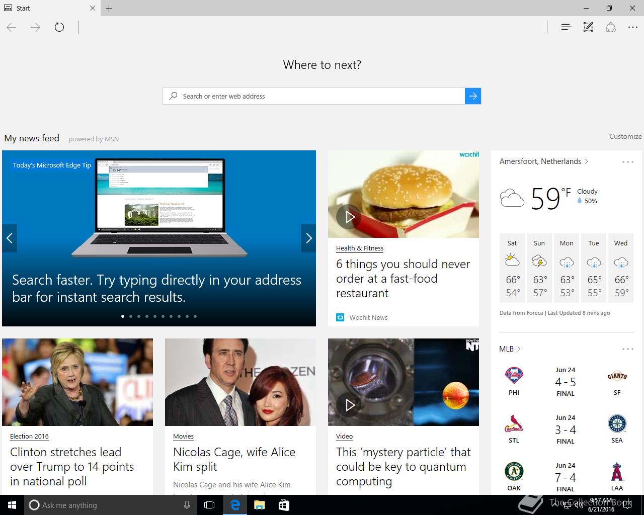Click the Angels LAA team logo
This screenshot has height=515, width=644.
click(x=617, y=471)
